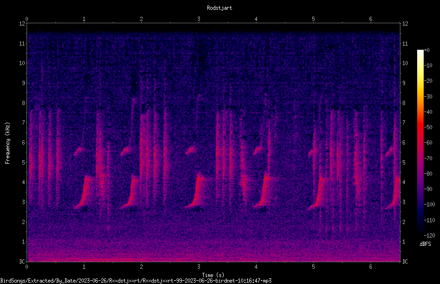Click the '-100' value on the dBFS scale
Viewport: 440px width, 284px height.
(x=429, y=205)
